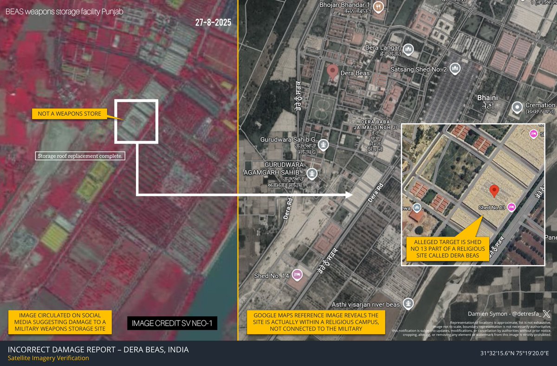The width and height of the screenshot is (557, 366).
Task: Open the Asthi visarjan river beas pin
Action: click(x=408, y=303)
